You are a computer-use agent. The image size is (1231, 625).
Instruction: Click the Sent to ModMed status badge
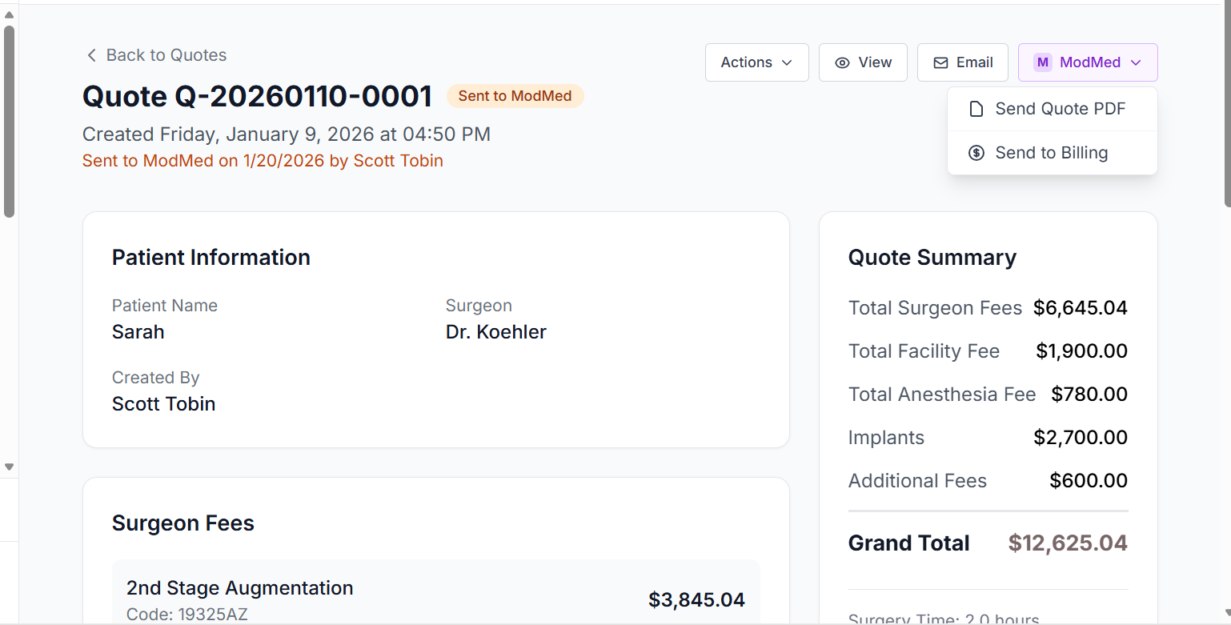click(x=515, y=96)
